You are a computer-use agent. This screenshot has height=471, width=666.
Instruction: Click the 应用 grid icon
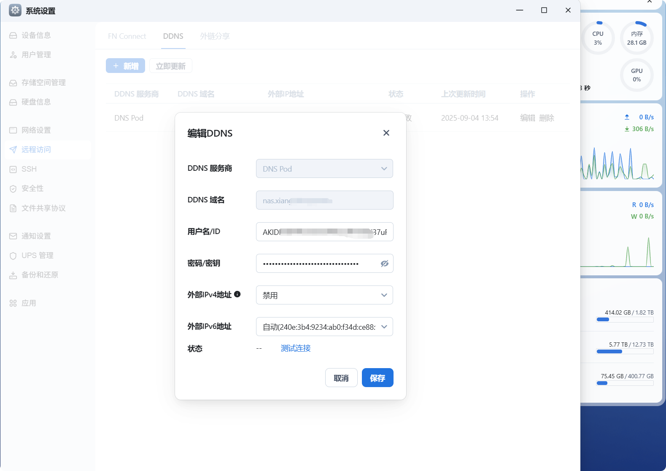coord(13,303)
